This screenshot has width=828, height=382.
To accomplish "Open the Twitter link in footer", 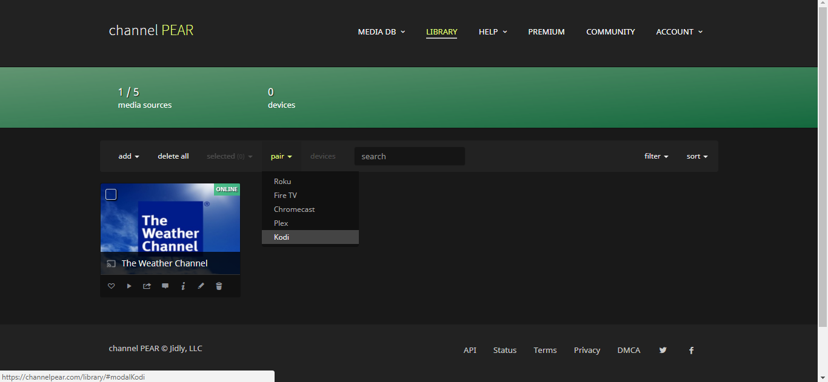I will [x=663, y=350].
